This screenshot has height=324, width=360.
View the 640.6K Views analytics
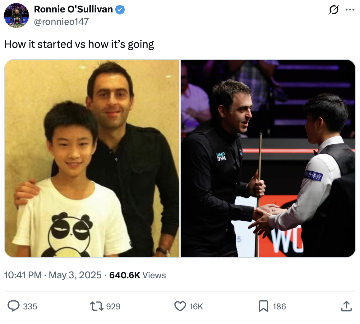click(137, 275)
